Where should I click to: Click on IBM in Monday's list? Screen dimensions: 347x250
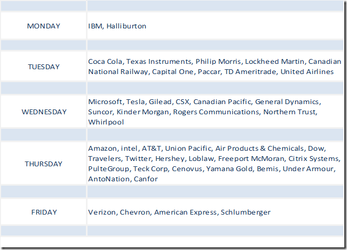point(95,26)
